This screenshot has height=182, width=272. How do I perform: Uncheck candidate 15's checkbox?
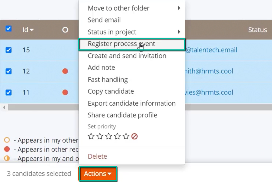[9, 50]
